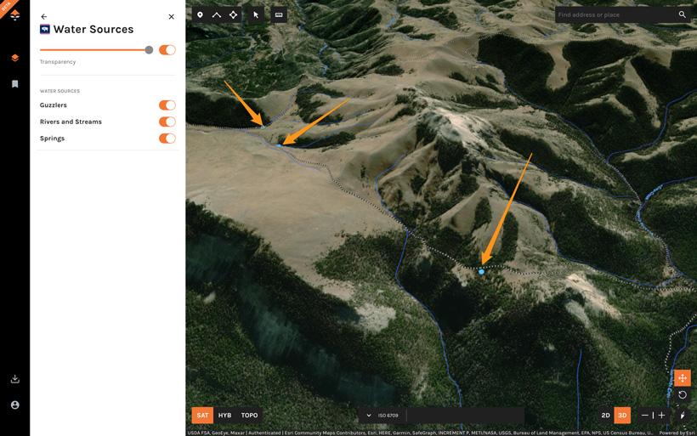Open saved bookmarks in the left sidebar
Screen dimensions: 697x436
pos(14,83)
